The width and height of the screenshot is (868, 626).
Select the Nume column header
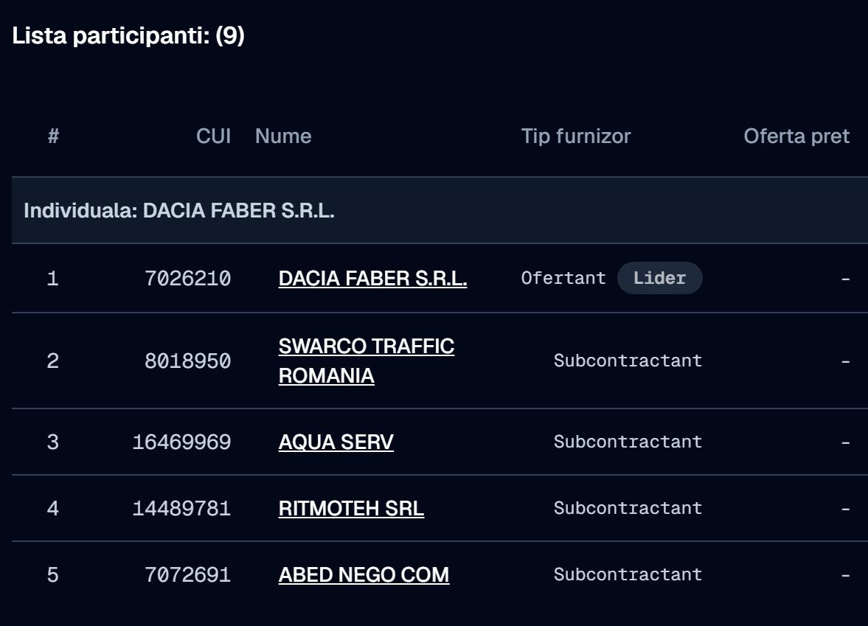[x=283, y=136]
